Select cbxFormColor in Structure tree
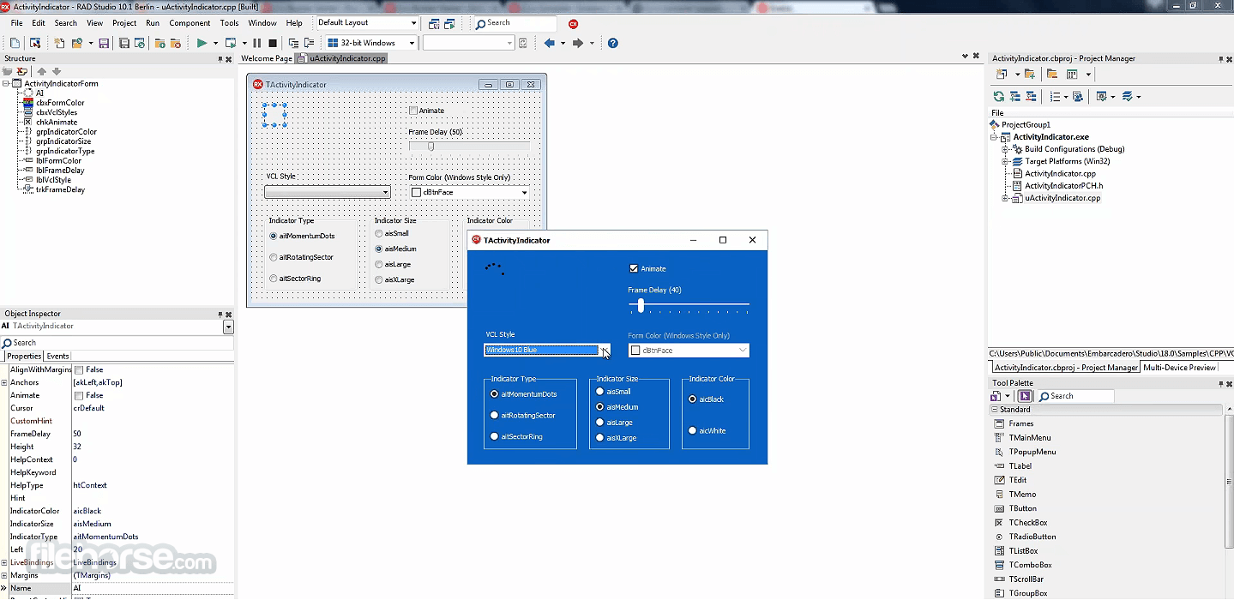The width and height of the screenshot is (1234, 600). [x=60, y=103]
